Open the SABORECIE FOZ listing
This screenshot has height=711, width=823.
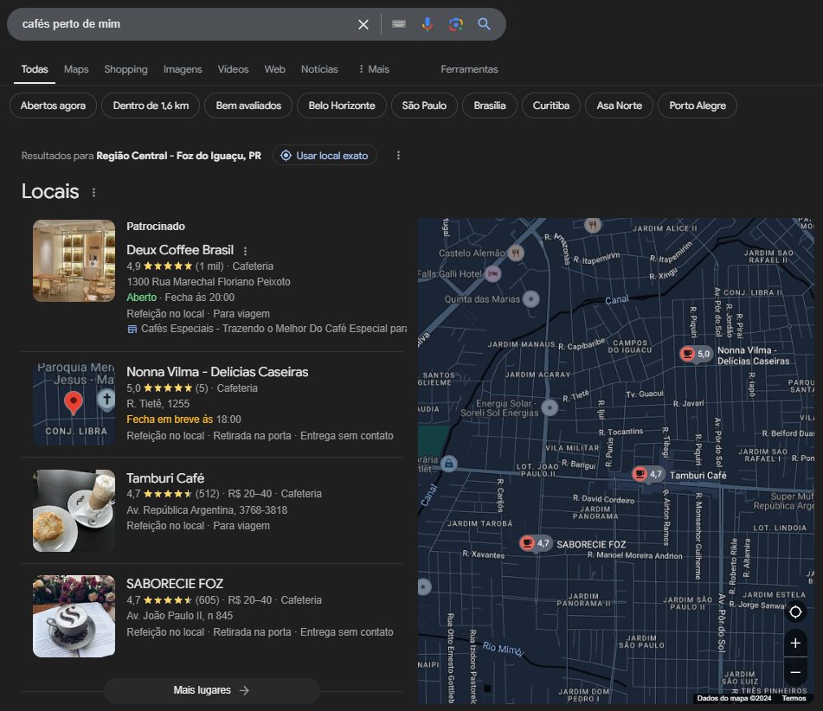[175, 584]
